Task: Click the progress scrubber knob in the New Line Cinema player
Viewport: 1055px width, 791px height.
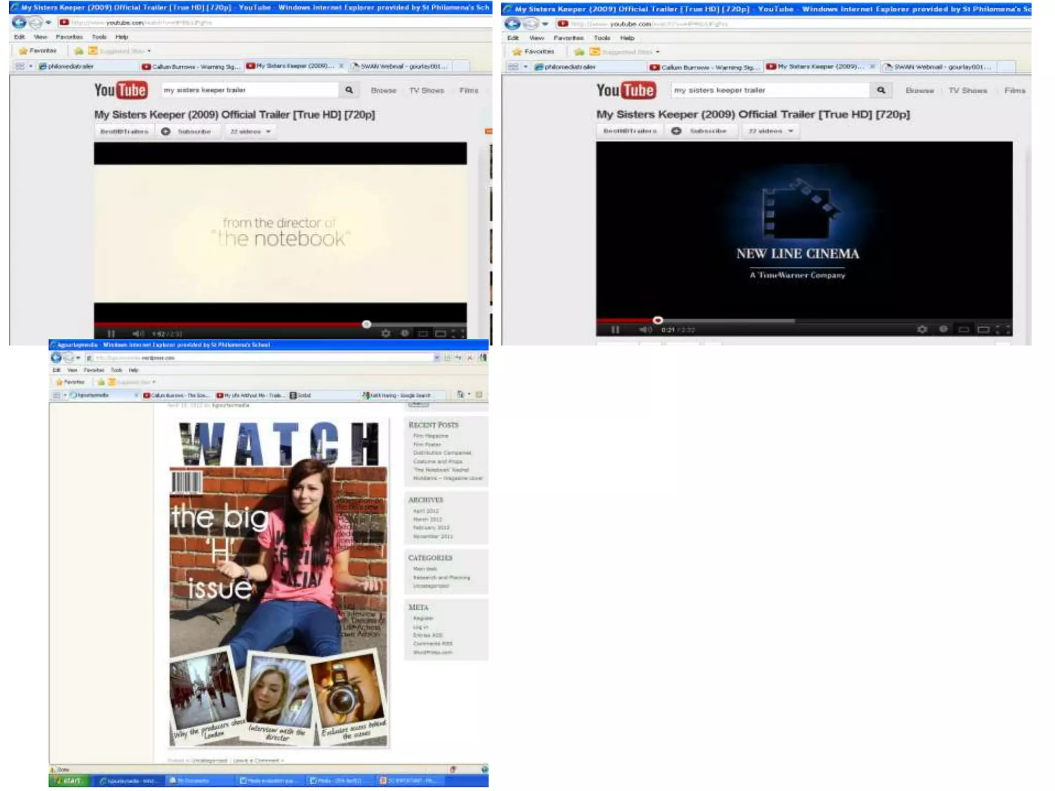Action: 657,320
